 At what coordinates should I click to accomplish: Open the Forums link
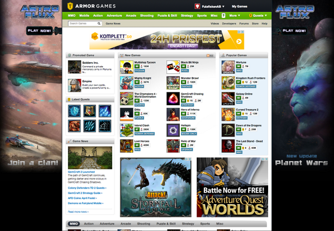coord(244,23)
